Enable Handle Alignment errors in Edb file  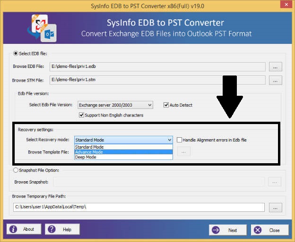[x=179, y=140]
